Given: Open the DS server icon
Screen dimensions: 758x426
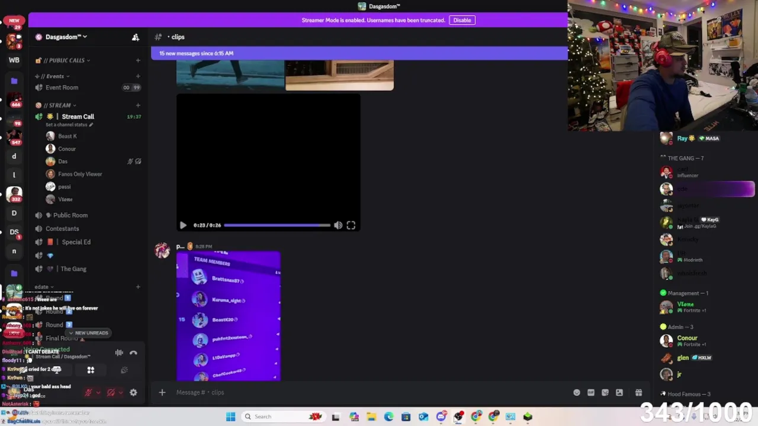Looking at the screenshot, I should (x=14, y=231).
